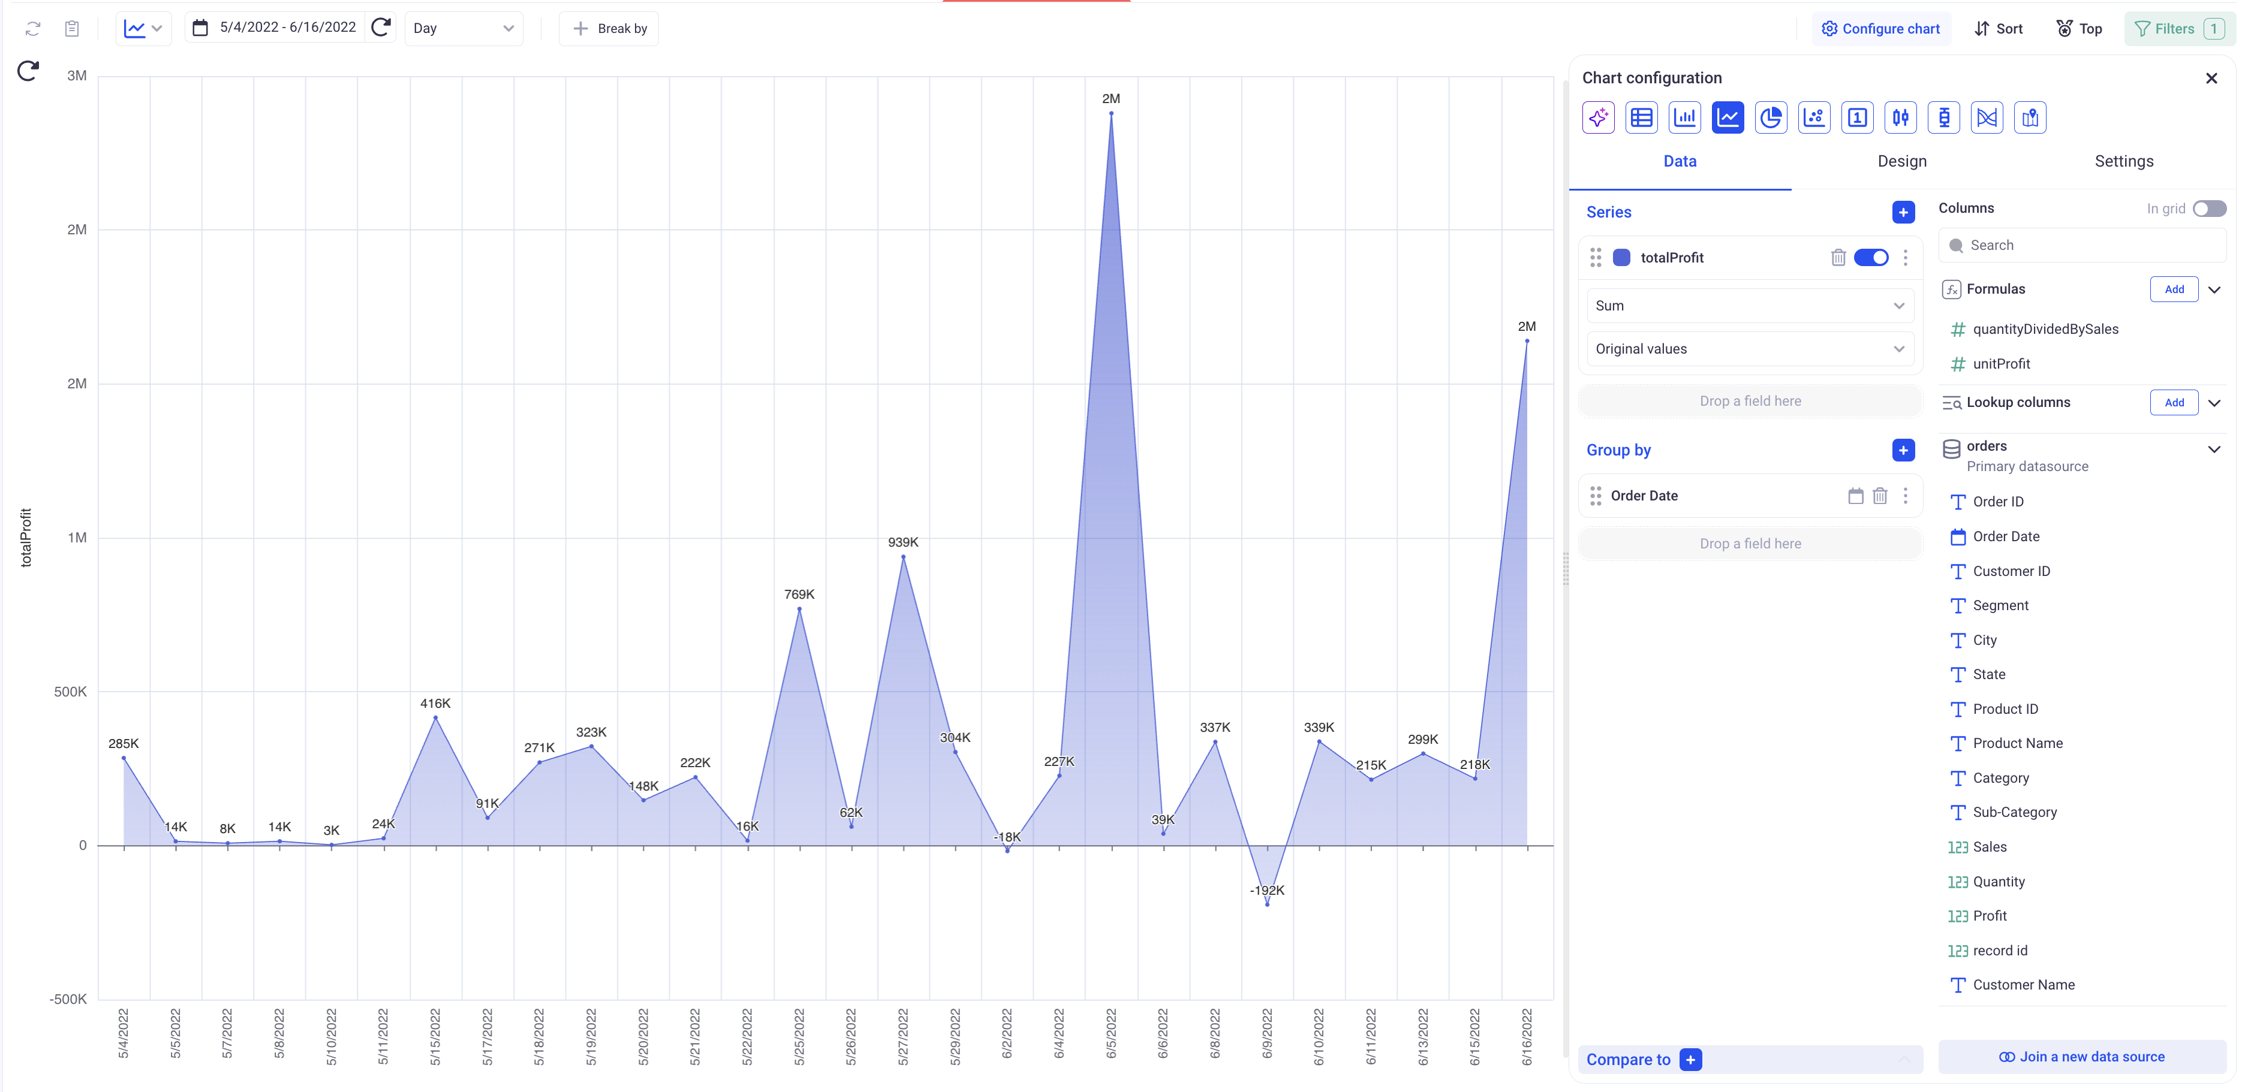Screen dimensions: 2245x1092
Task: Open the Filters button
Action: (2179, 29)
